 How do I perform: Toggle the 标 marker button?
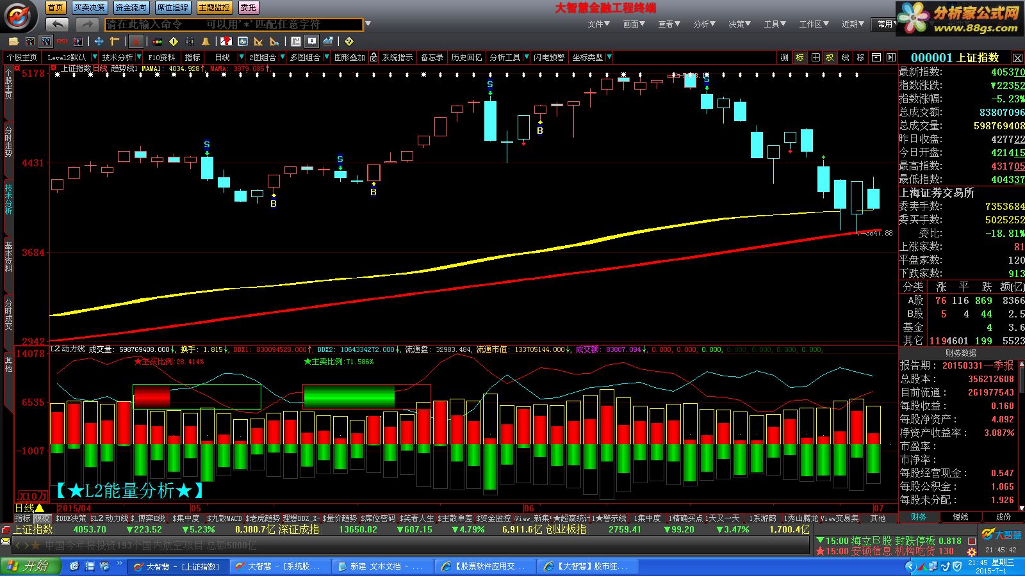[800, 58]
